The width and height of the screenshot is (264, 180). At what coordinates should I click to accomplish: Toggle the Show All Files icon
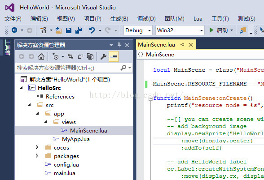(x=90, y=56)
